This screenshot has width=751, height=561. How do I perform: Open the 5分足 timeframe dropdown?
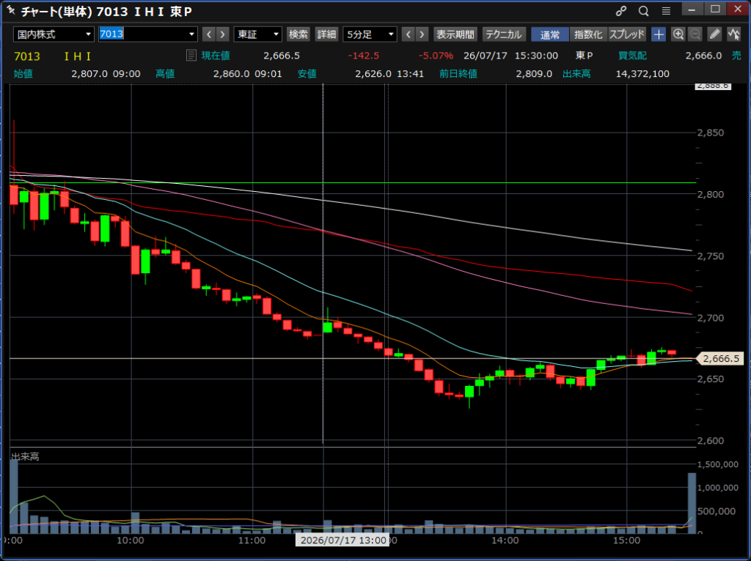pos(370,34)
